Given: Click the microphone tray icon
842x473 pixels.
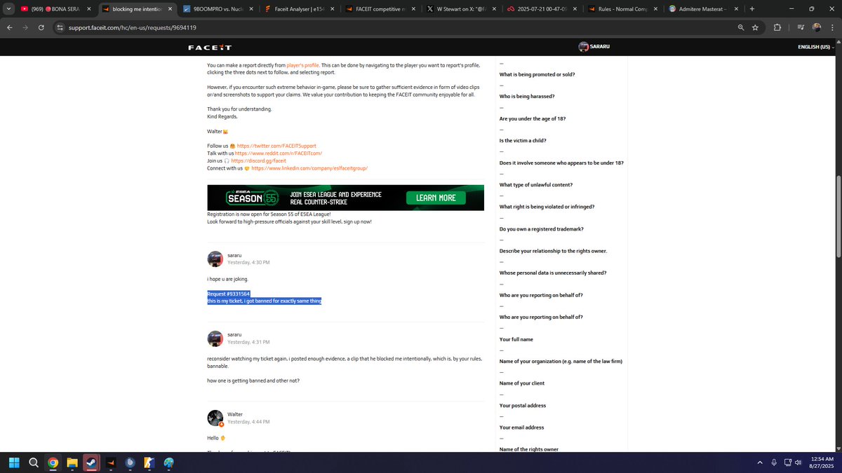Looking at the screenshot, I should [774, 462].
